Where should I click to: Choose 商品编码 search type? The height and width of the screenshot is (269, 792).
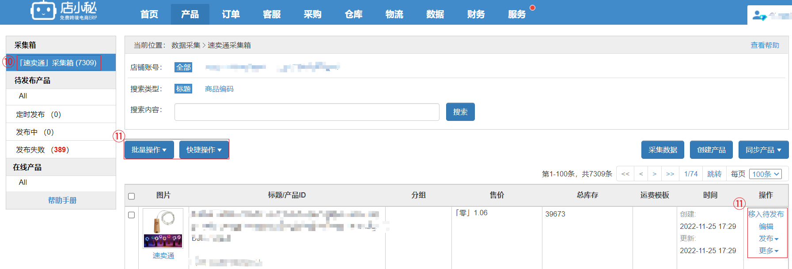(x=219, y=89)
